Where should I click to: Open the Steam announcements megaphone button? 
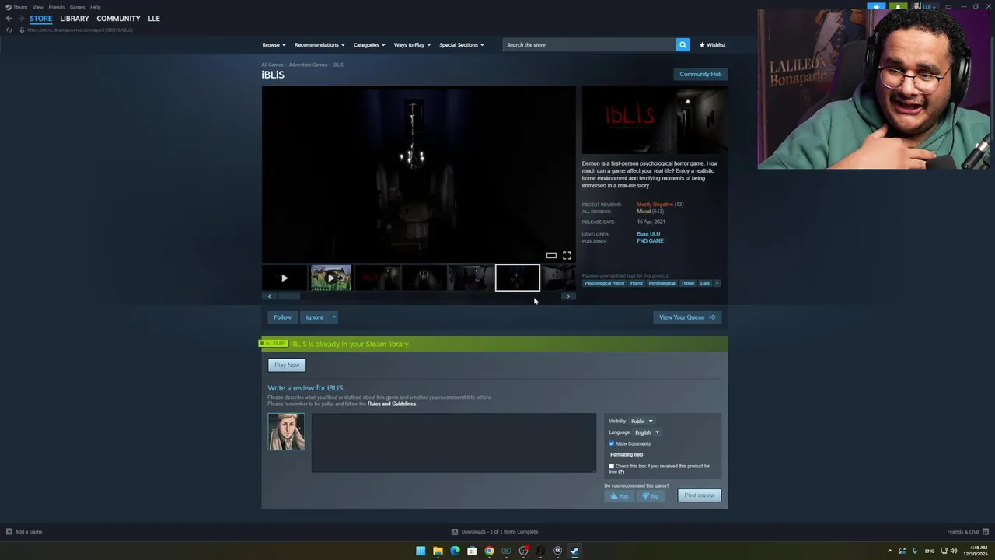[x=876, y=7]
